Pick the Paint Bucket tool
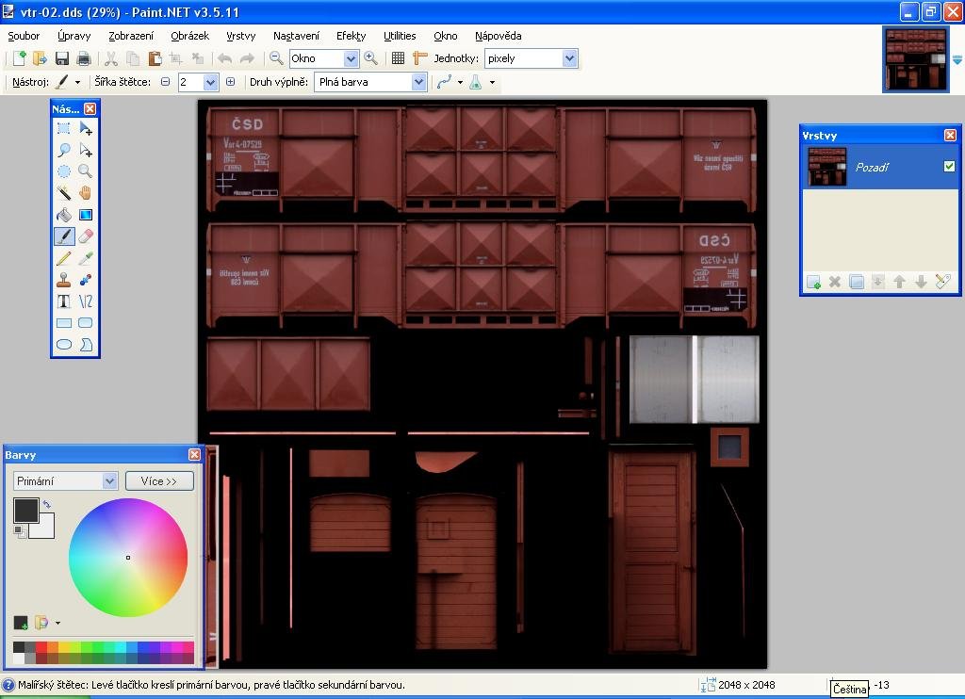The image size is (965, 699). coord(63,215)
